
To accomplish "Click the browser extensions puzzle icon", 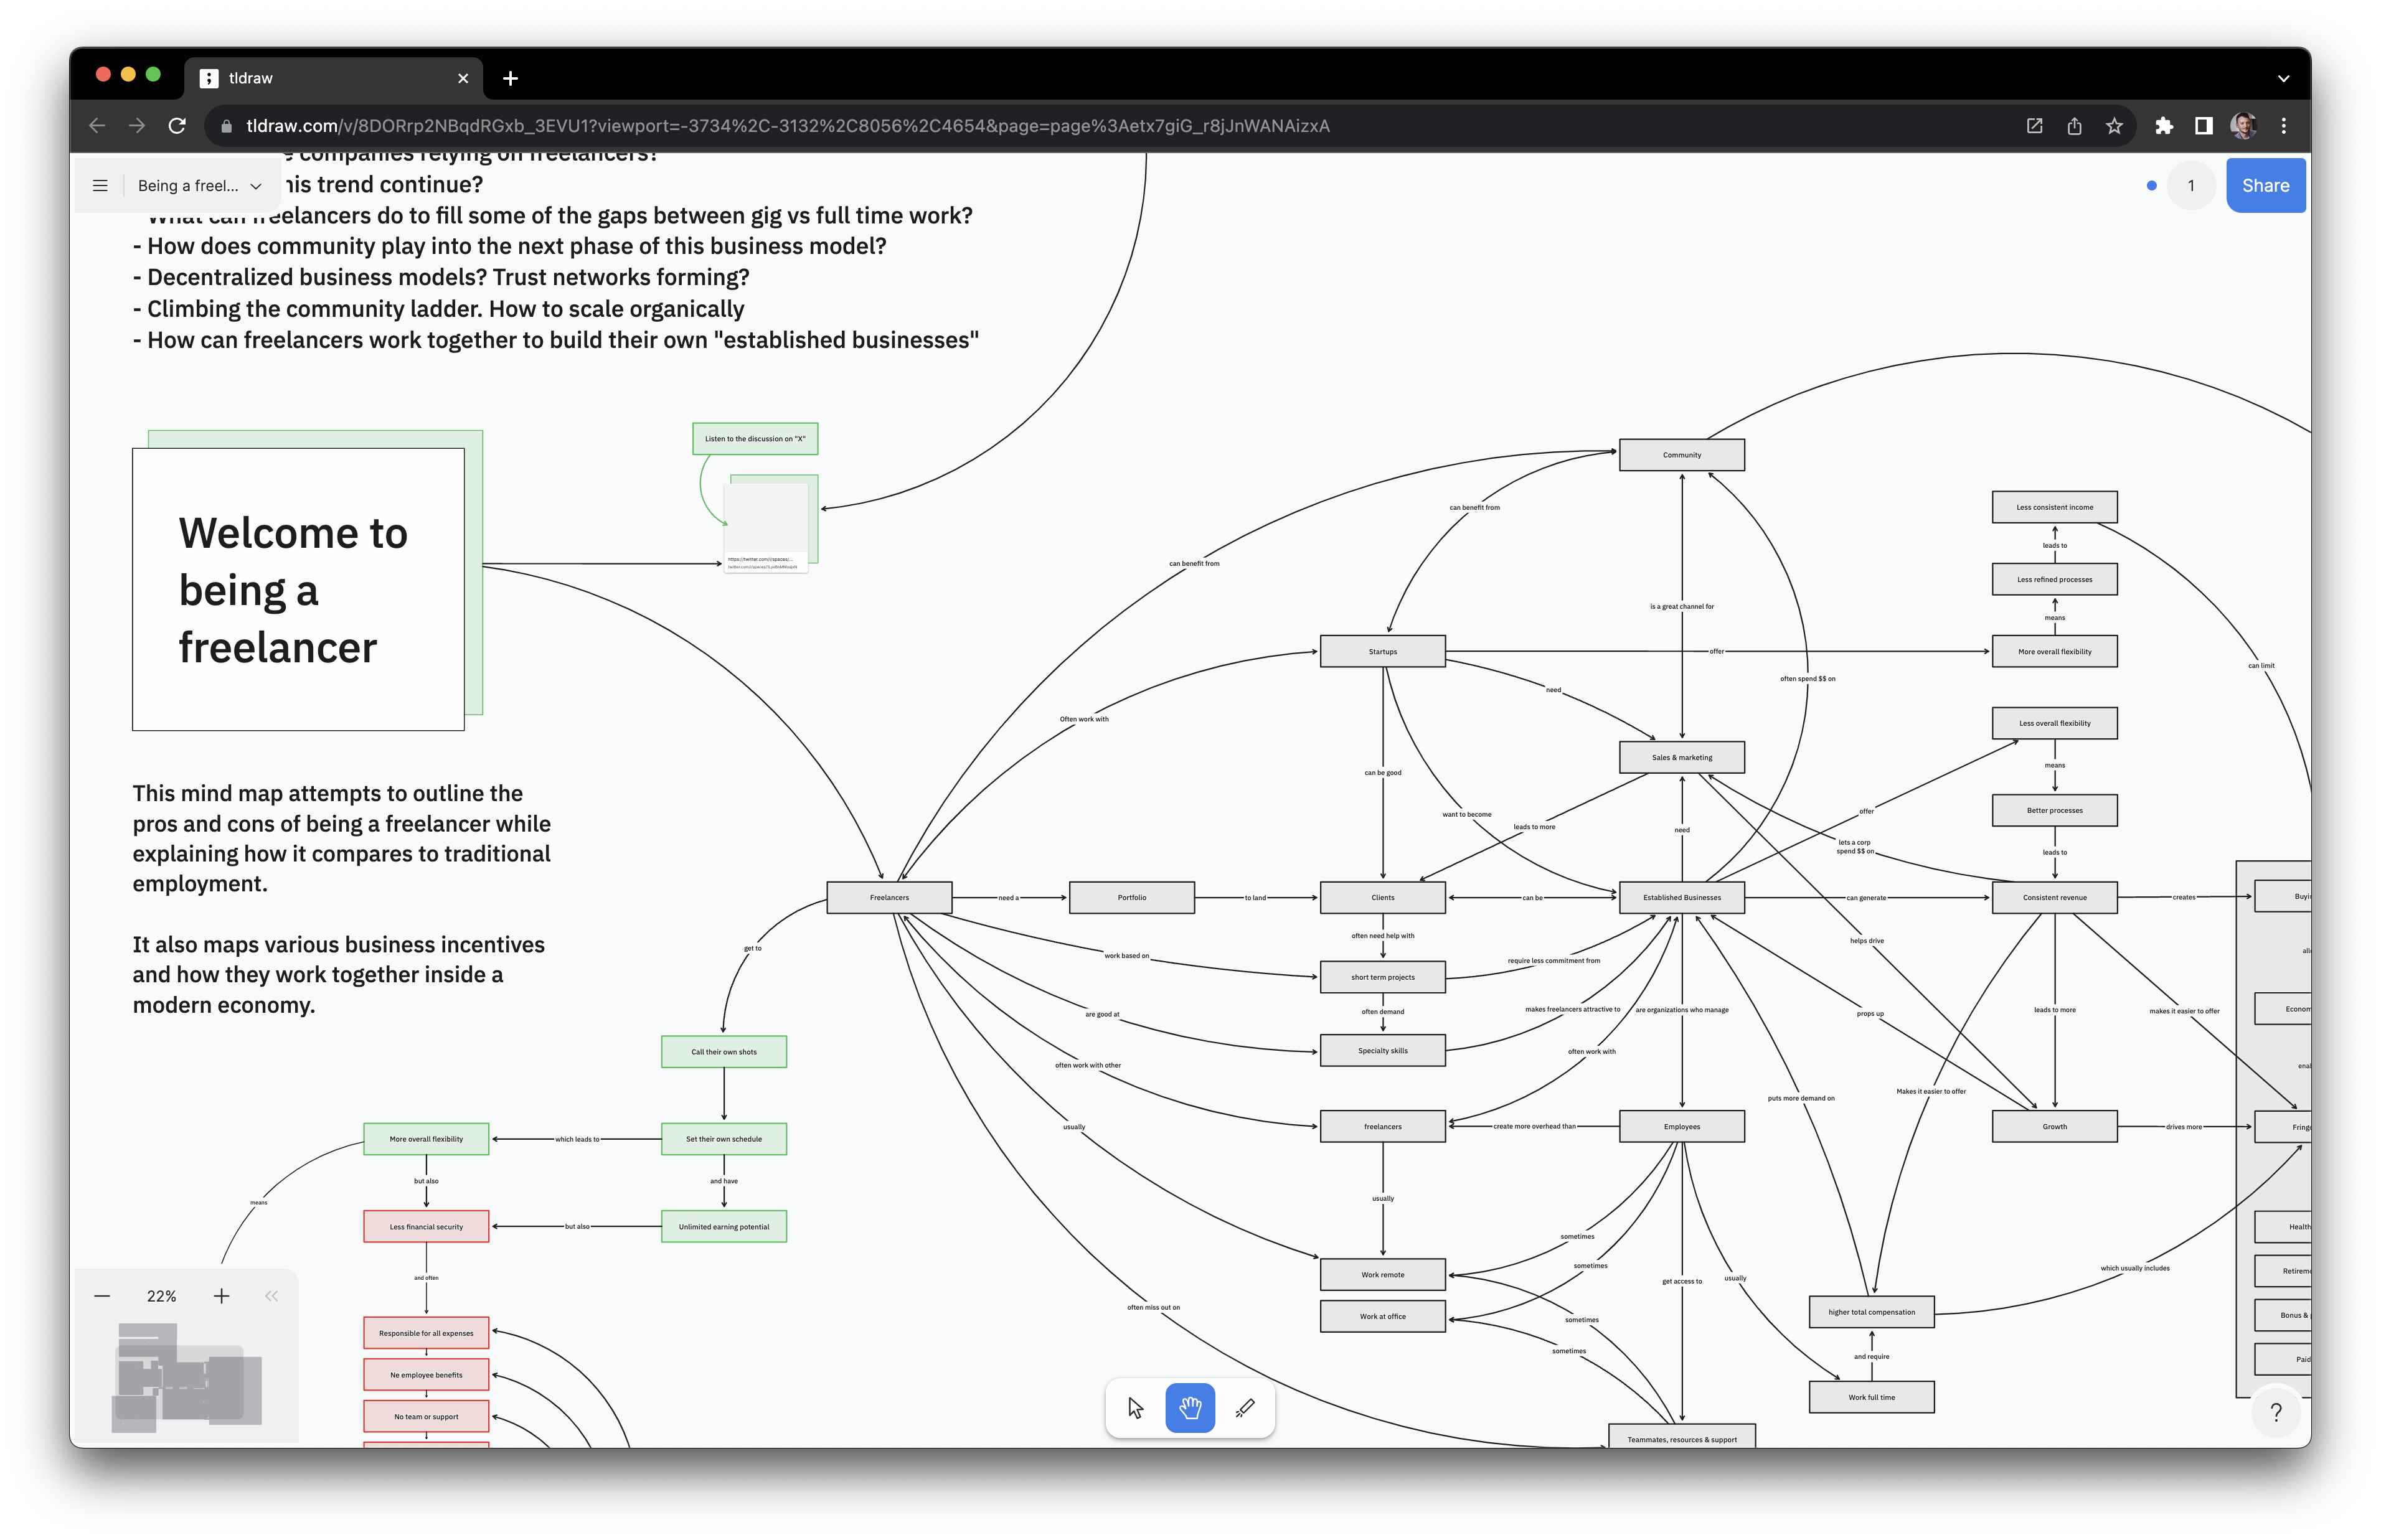I will (2165, 126).
